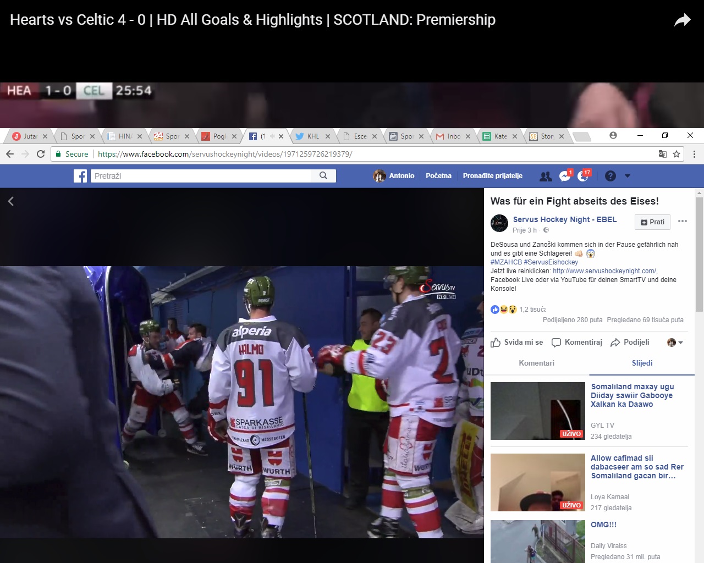The width and height of the screenshot is (704, 563).
Task: Open the Facebook Messenger messages icon
Action: (x=565, y=176)
